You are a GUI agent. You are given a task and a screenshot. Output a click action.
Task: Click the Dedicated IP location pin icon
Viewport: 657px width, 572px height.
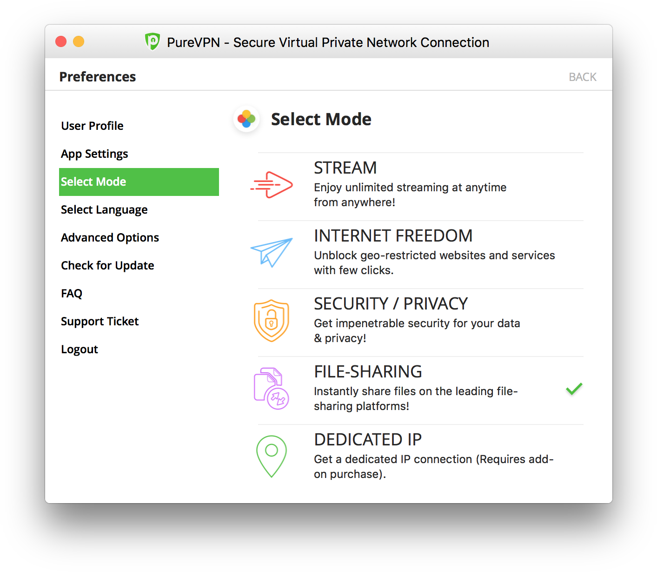(x=272, y=457)
